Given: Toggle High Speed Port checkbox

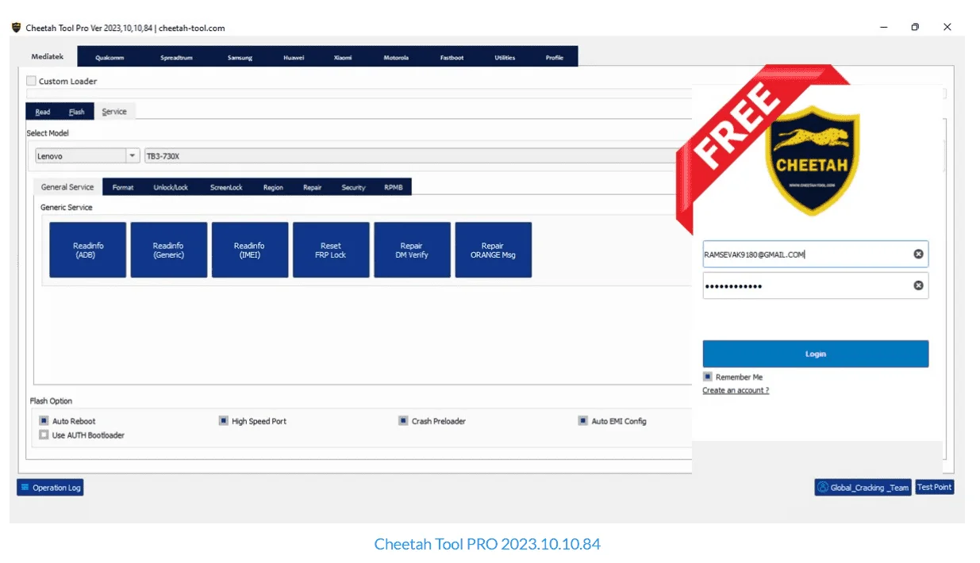Looking at the screenshot, I should [x=224, y=421].
